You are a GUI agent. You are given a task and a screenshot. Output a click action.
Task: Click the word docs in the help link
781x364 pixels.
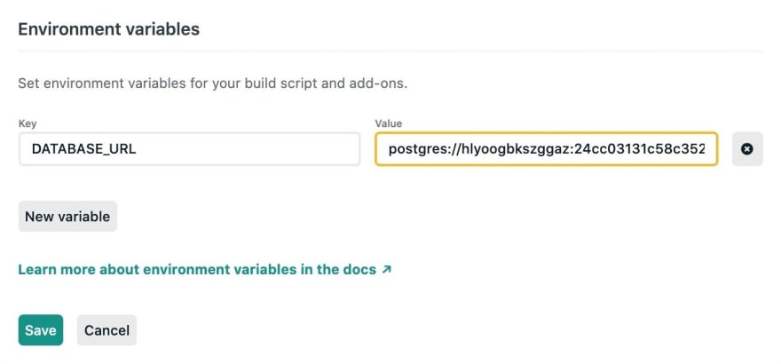coord(359,269)
